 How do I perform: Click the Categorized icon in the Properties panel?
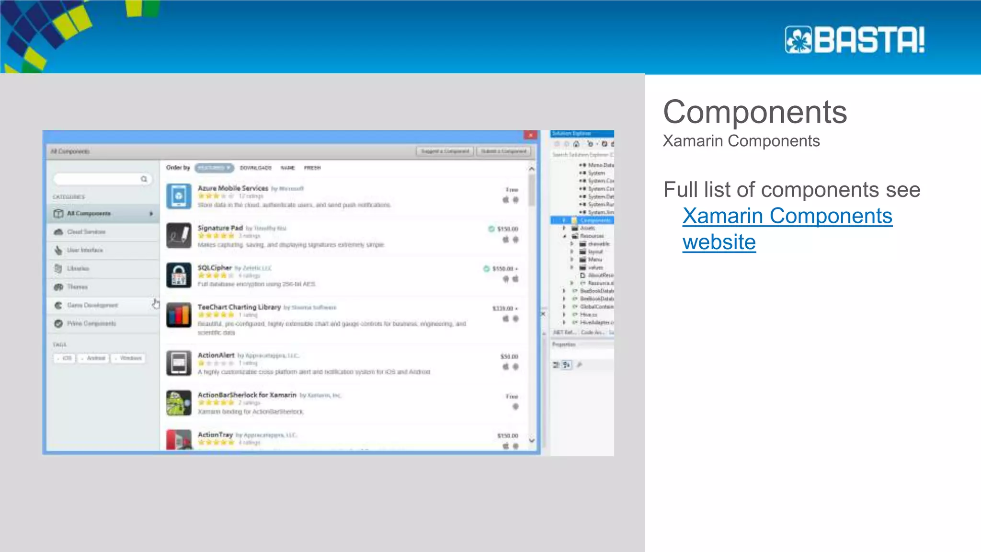click(556, 365)
